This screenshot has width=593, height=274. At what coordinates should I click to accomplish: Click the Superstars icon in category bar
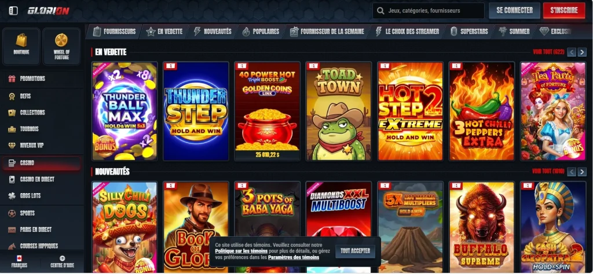point(454,31)
